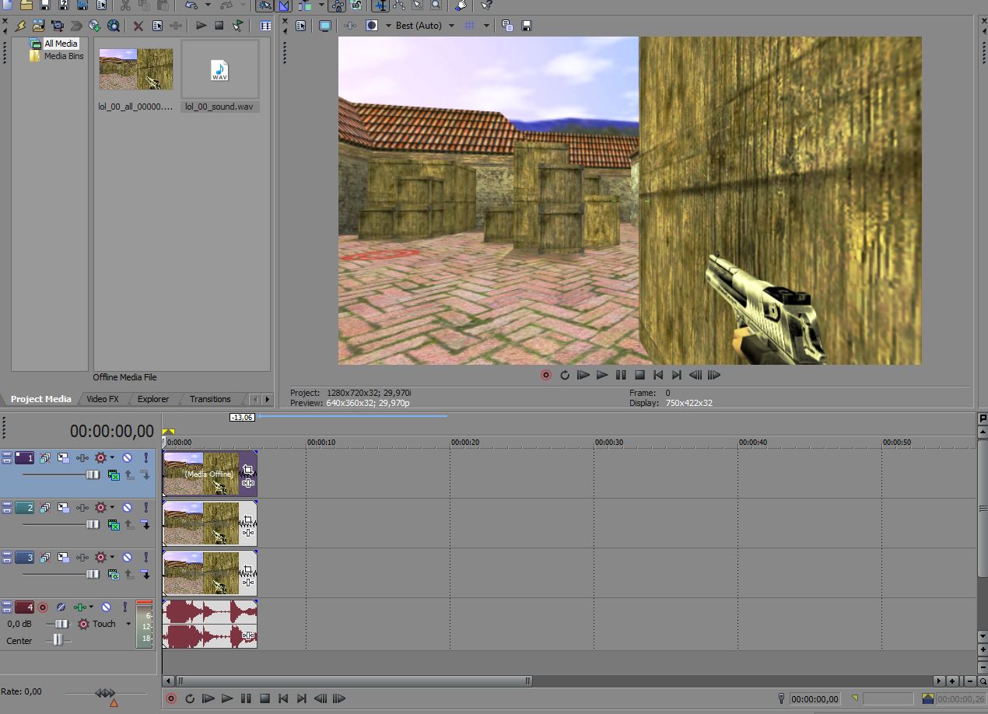Pause playback under the preview window
This screenshot has width=988, height=714.
pyautogui.click(x=621, y=375)
